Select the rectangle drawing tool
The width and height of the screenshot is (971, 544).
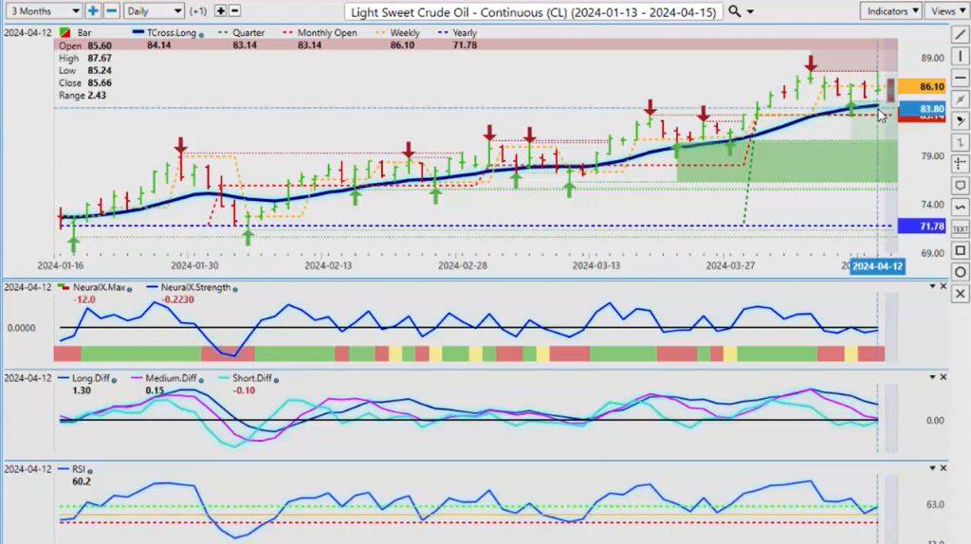tap(960, 250)
